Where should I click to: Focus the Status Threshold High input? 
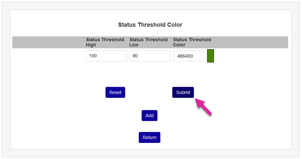106,56
